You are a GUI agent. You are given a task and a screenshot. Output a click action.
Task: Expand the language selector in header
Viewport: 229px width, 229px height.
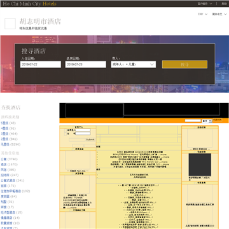click(219, 14)
